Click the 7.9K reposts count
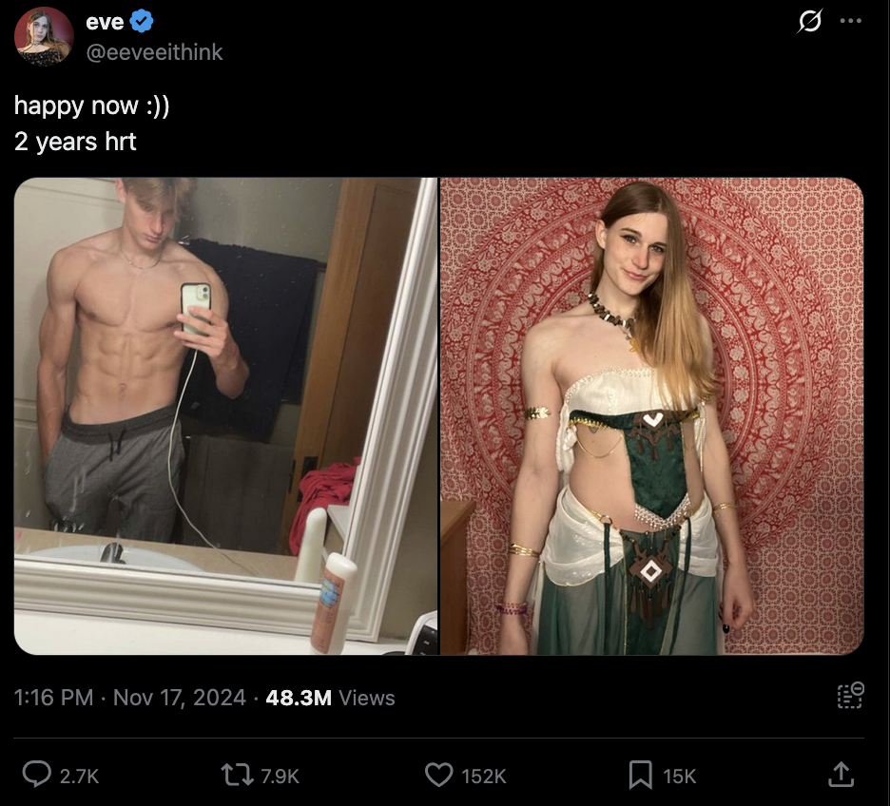This screenshot has height=806, width=890. (280, 776)
